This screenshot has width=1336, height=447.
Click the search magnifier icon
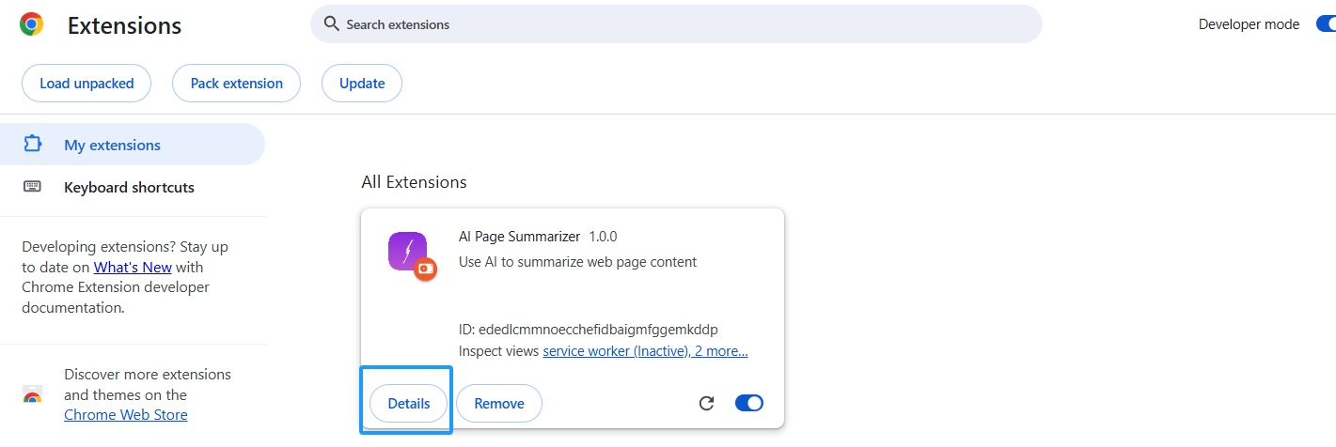331,24
